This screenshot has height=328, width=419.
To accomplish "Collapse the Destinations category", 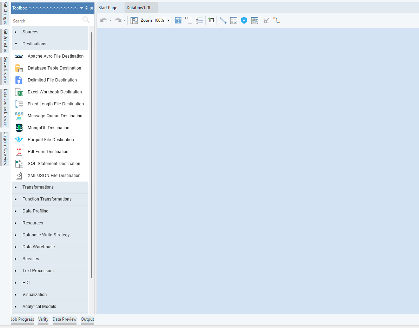I will click(34, 44).
